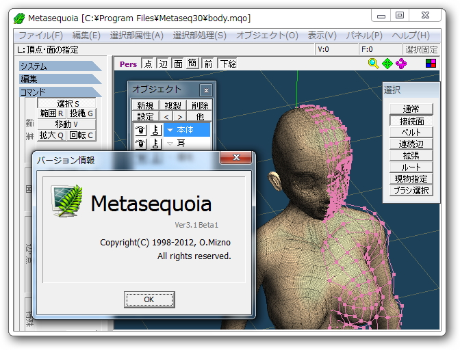460x350 pixels.
Task: Open the 表示(V) menu
Action: tap(322, 36)
